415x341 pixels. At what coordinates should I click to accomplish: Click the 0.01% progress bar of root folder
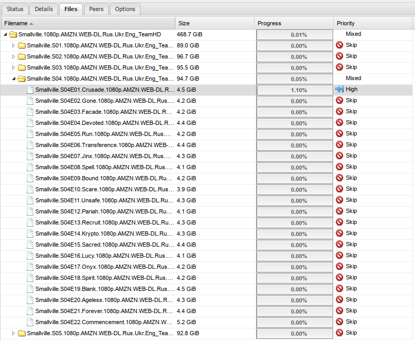295,35
